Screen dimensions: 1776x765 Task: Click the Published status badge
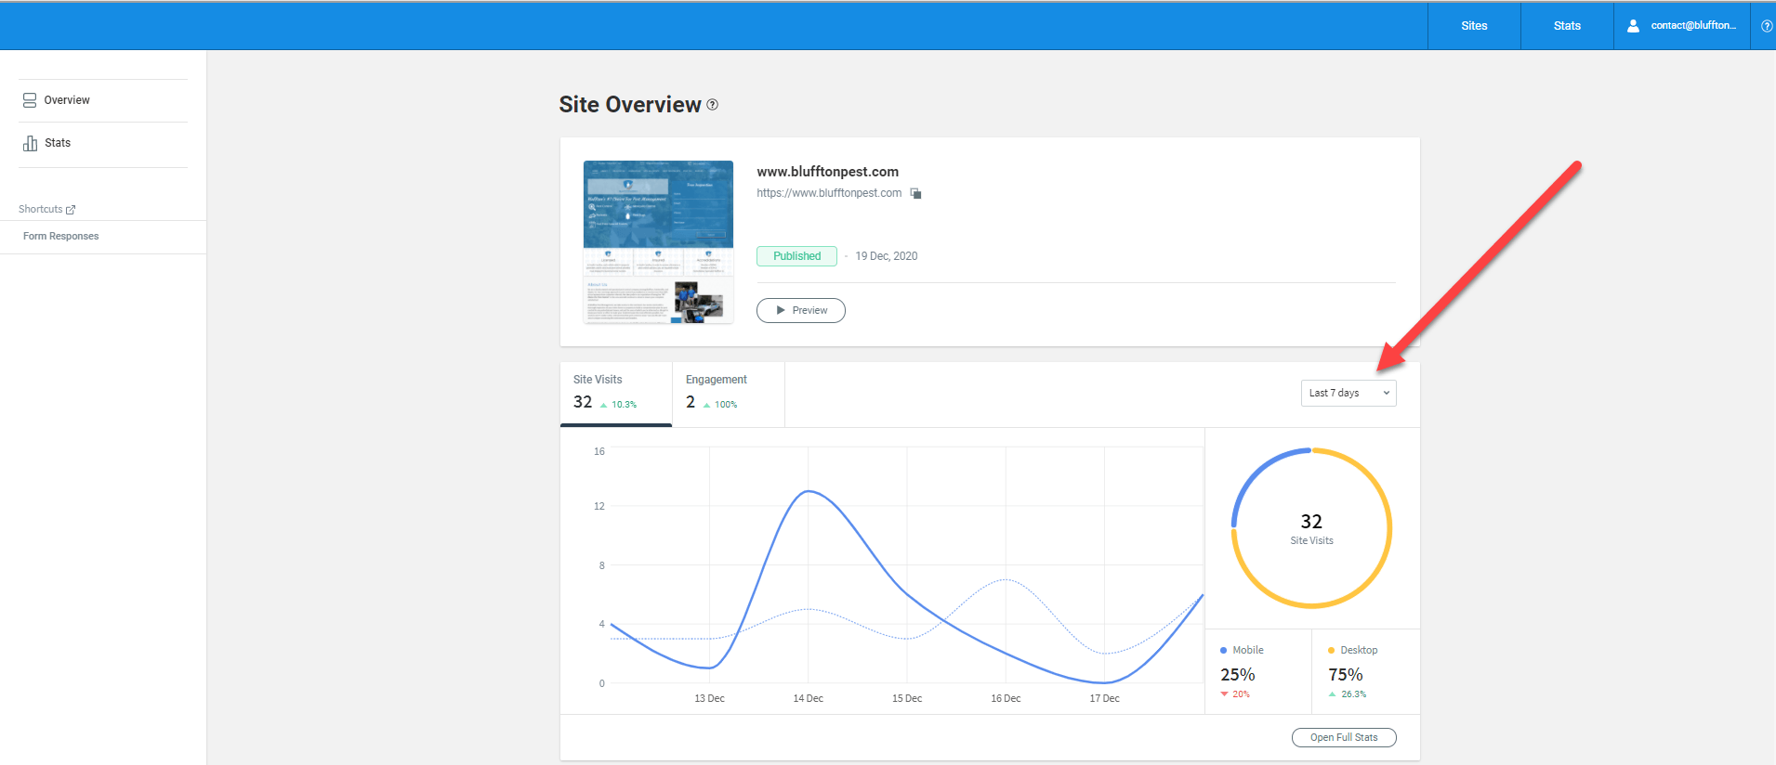click(x=796, y=256)
